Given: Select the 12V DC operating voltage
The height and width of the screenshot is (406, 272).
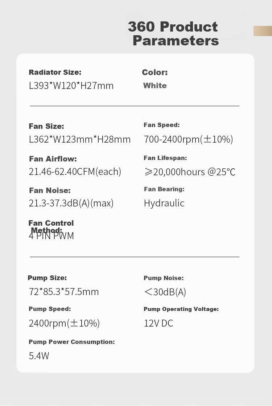Looking at the screenshot, I should coord(158,323).
